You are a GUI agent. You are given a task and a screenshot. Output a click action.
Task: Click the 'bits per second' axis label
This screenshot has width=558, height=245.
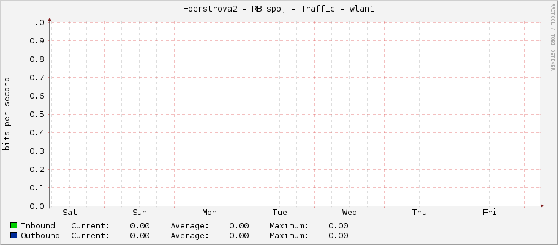7,114
